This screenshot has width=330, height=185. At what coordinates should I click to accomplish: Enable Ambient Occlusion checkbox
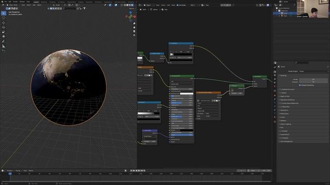pyautogui.click(x=281, y=89)
